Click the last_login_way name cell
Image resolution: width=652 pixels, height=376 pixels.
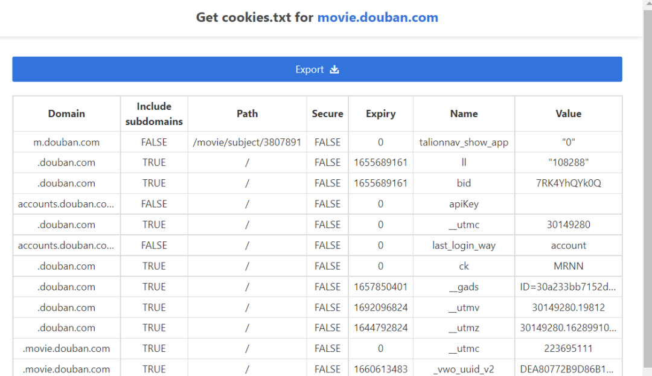[x=464, y=246]
